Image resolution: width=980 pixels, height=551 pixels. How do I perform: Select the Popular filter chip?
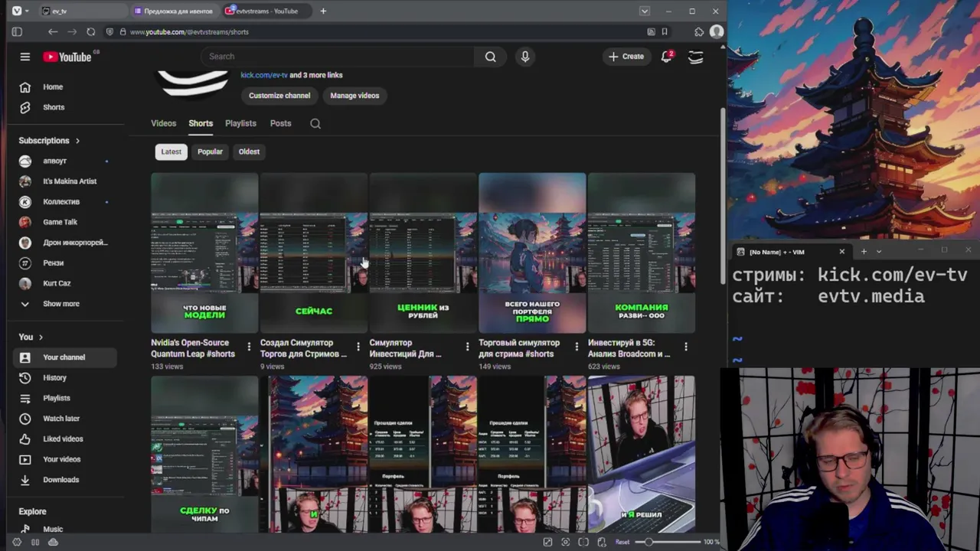pos(210,152)
